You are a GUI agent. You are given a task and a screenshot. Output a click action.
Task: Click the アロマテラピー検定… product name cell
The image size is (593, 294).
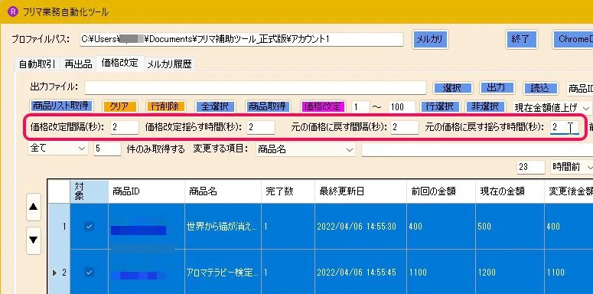(x=223, y=273)
